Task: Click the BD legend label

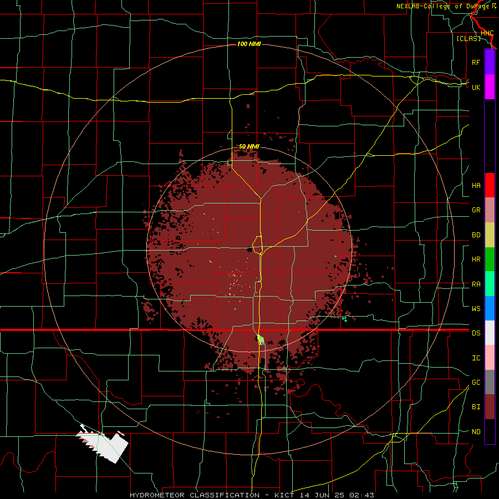Action: [x=476, y=235]
